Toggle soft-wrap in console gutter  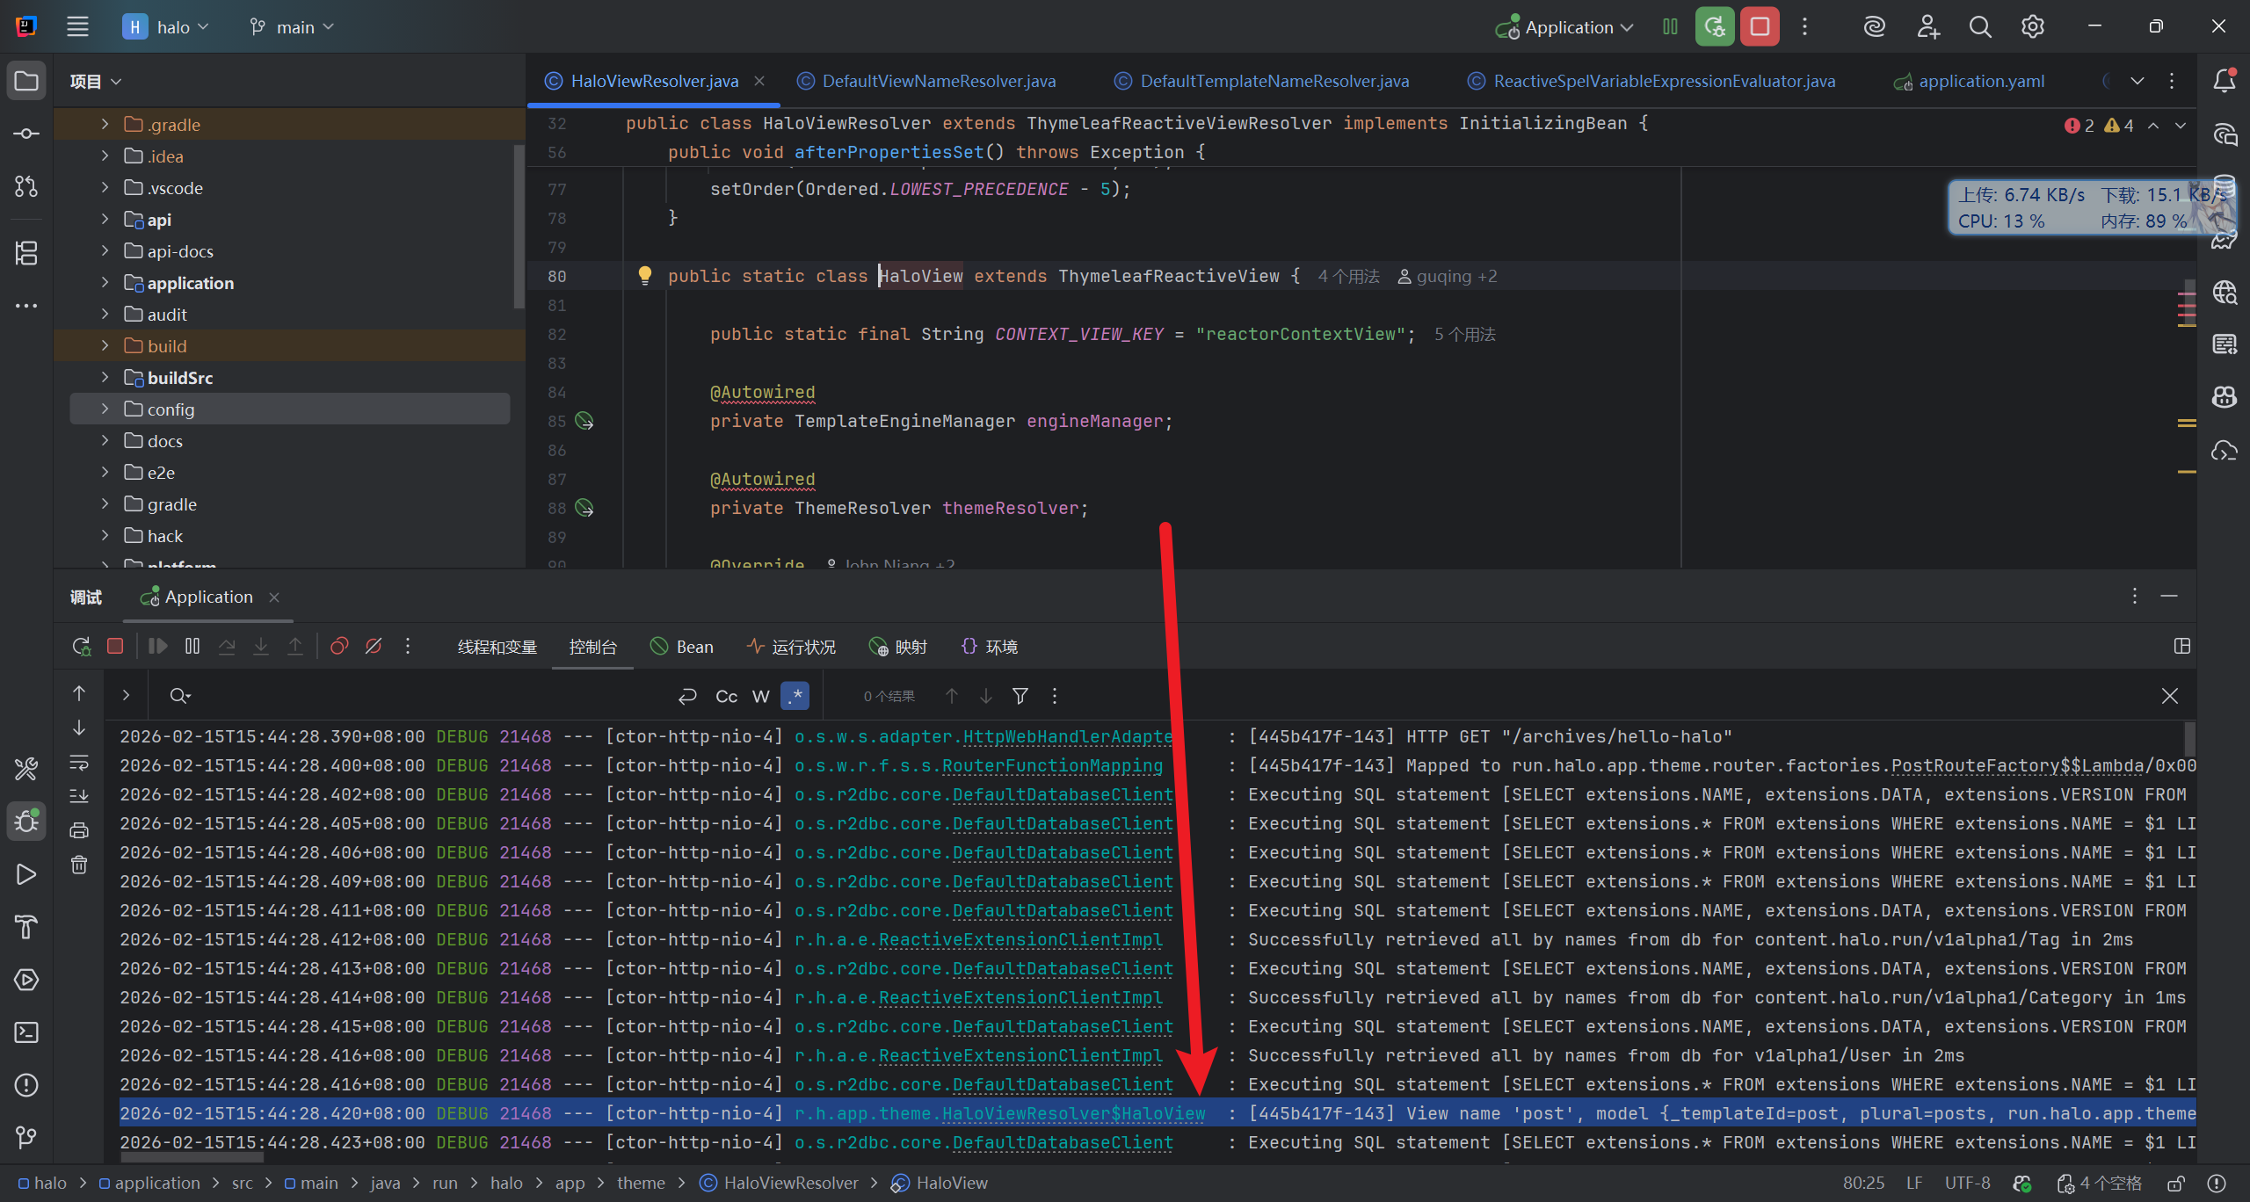[79, 762]
